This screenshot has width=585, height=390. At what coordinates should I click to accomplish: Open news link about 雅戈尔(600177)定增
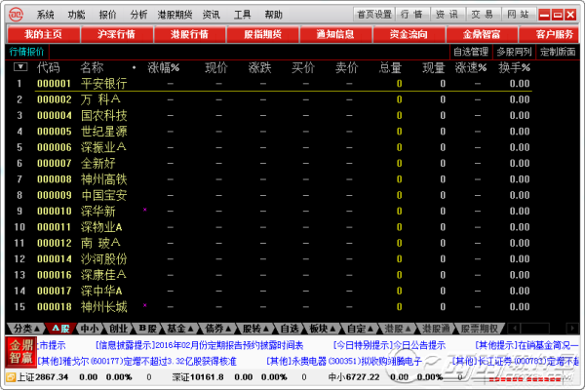pos(136,362)
